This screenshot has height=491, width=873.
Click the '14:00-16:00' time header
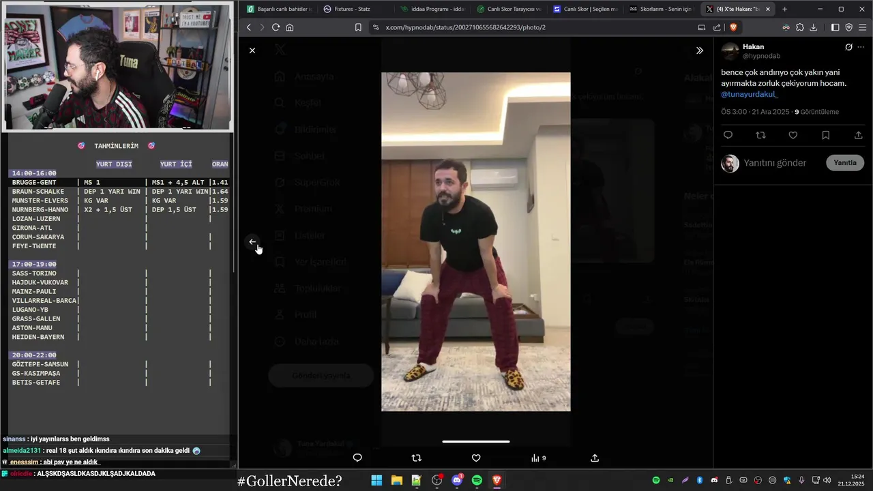(x=34, y=173)
